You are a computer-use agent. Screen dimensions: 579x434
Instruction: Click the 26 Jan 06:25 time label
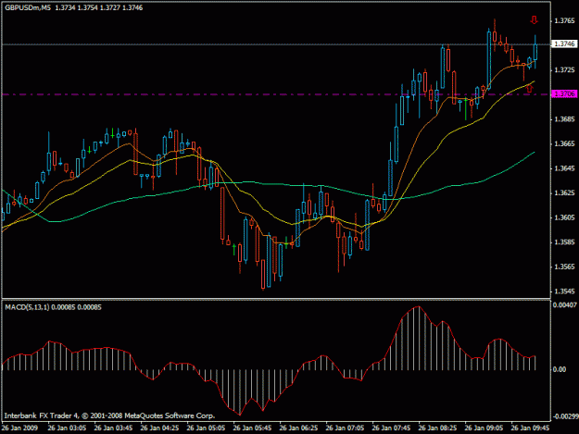[x=298, y=428]
